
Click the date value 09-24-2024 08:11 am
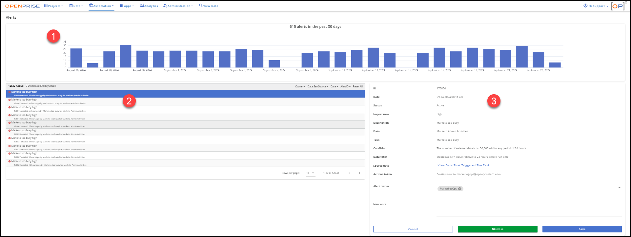pos(450,97)
